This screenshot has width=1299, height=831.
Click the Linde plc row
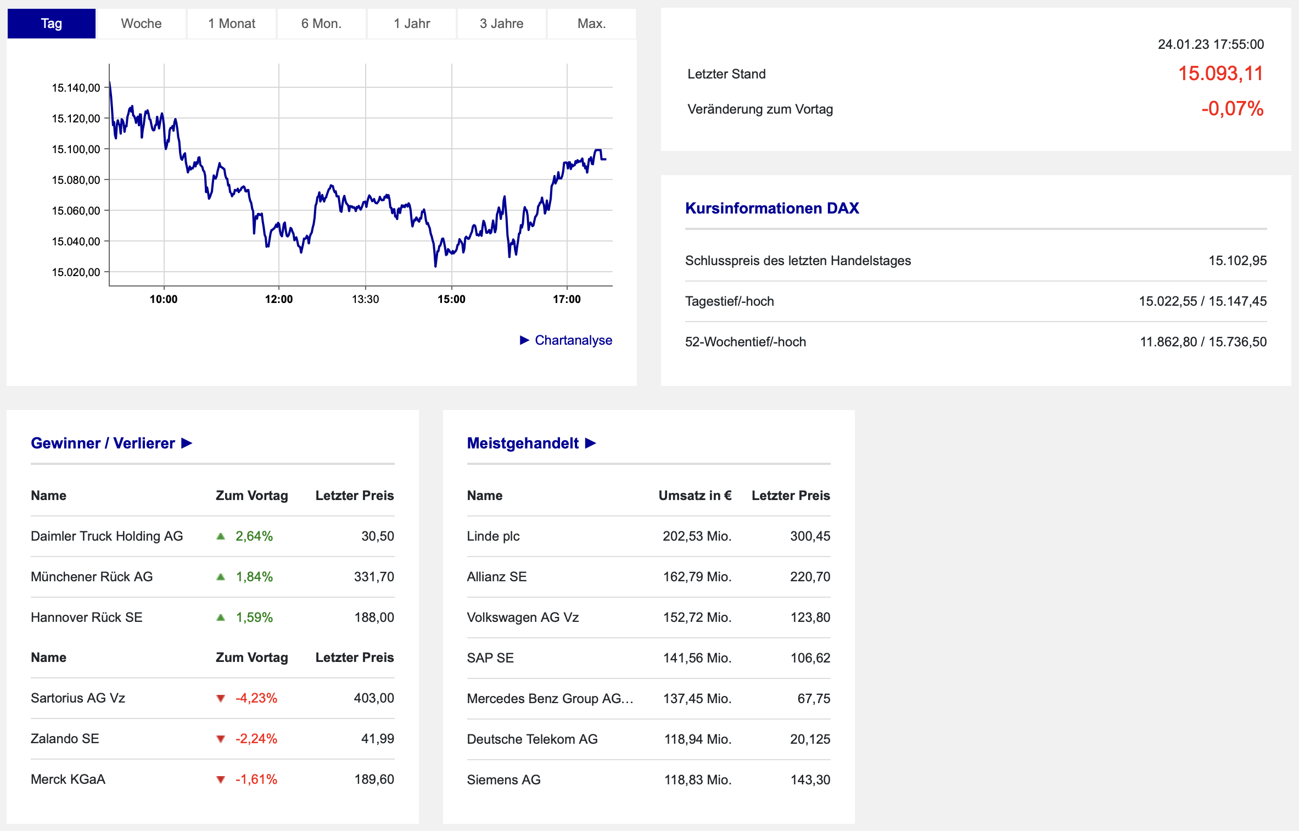(x=648, y=536)
